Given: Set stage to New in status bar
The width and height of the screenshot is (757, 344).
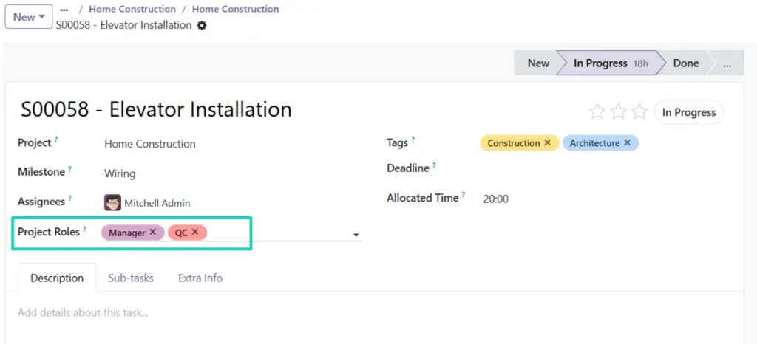Looking at the screenshot, I should click(538, 63).
